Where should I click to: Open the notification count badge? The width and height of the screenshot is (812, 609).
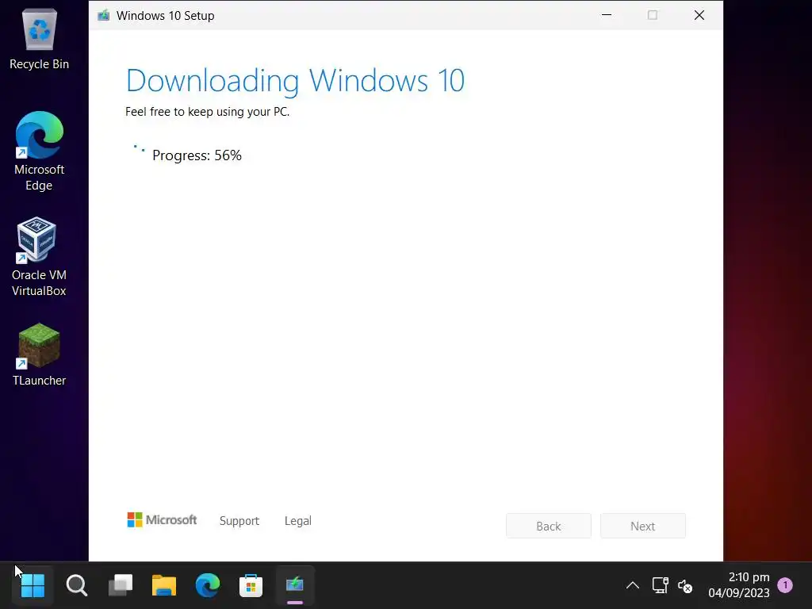785,585
